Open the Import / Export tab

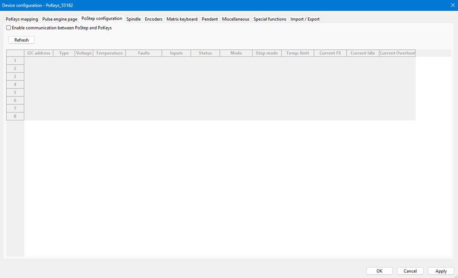point(305,19)
